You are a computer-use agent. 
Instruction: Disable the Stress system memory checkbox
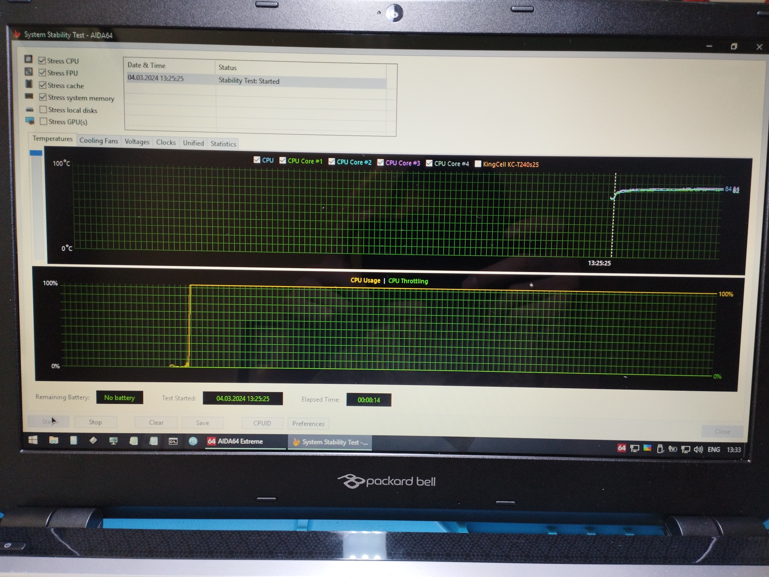43,97
